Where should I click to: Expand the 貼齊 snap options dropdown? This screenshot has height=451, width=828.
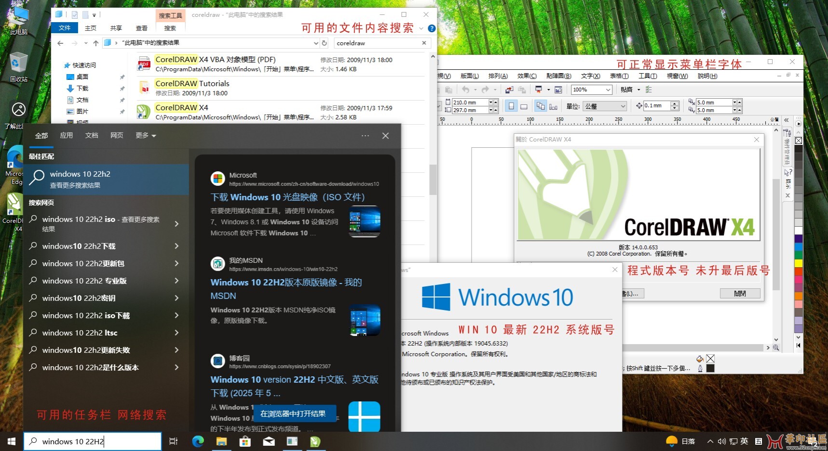point(638,90)
